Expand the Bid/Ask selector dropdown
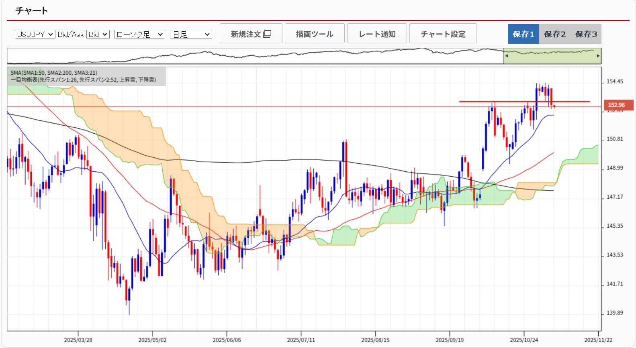Screen dimensions: 636x348 point(98,35)
